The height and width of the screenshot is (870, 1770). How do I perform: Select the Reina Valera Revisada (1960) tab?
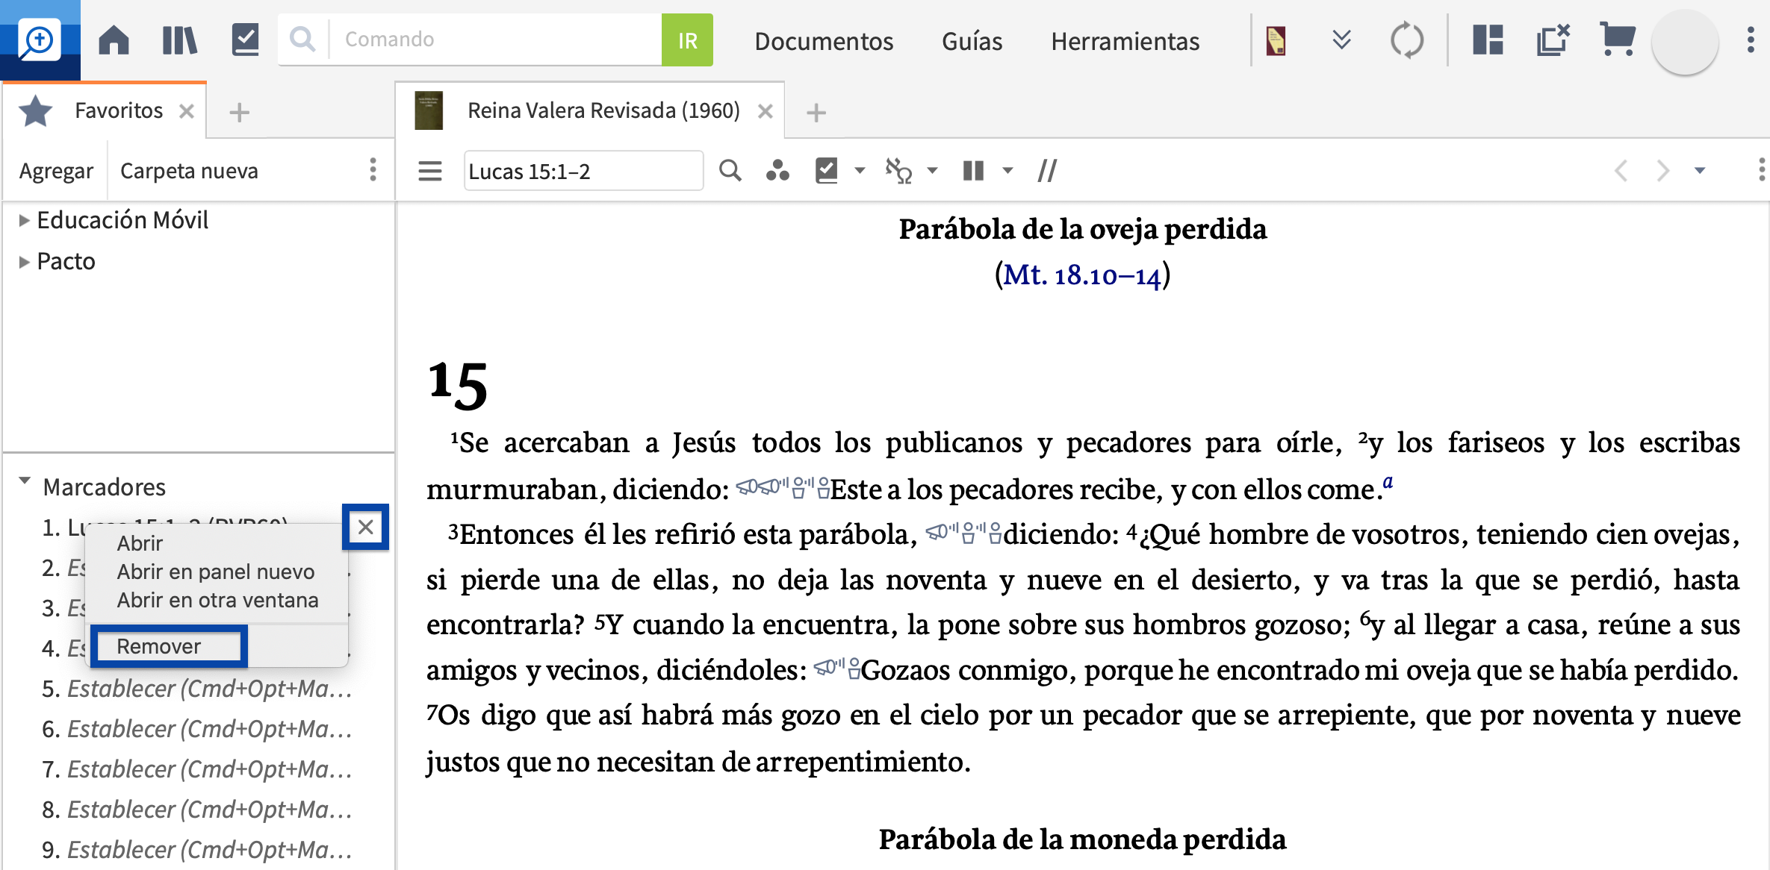point(590,110)
